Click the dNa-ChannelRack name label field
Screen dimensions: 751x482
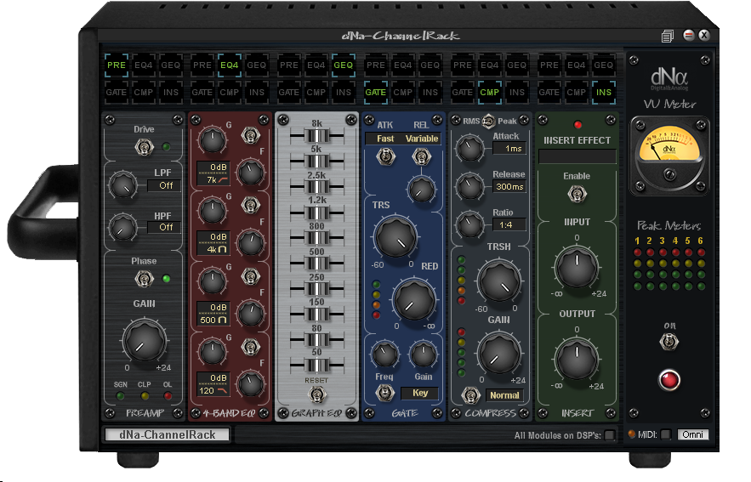pyautogui.click(x=168, y=434)
